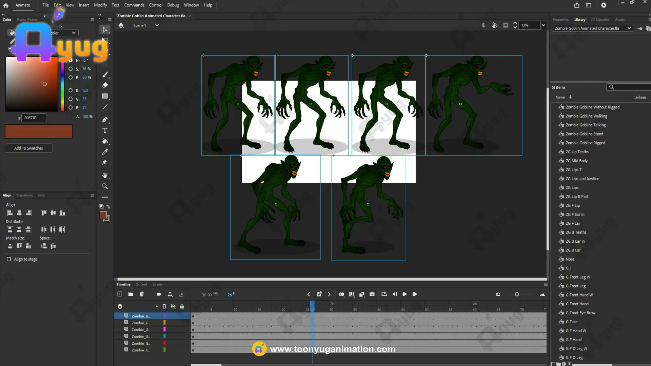
Task: Click the Delete layer trash icon
Action: click(x=142, y=294)
